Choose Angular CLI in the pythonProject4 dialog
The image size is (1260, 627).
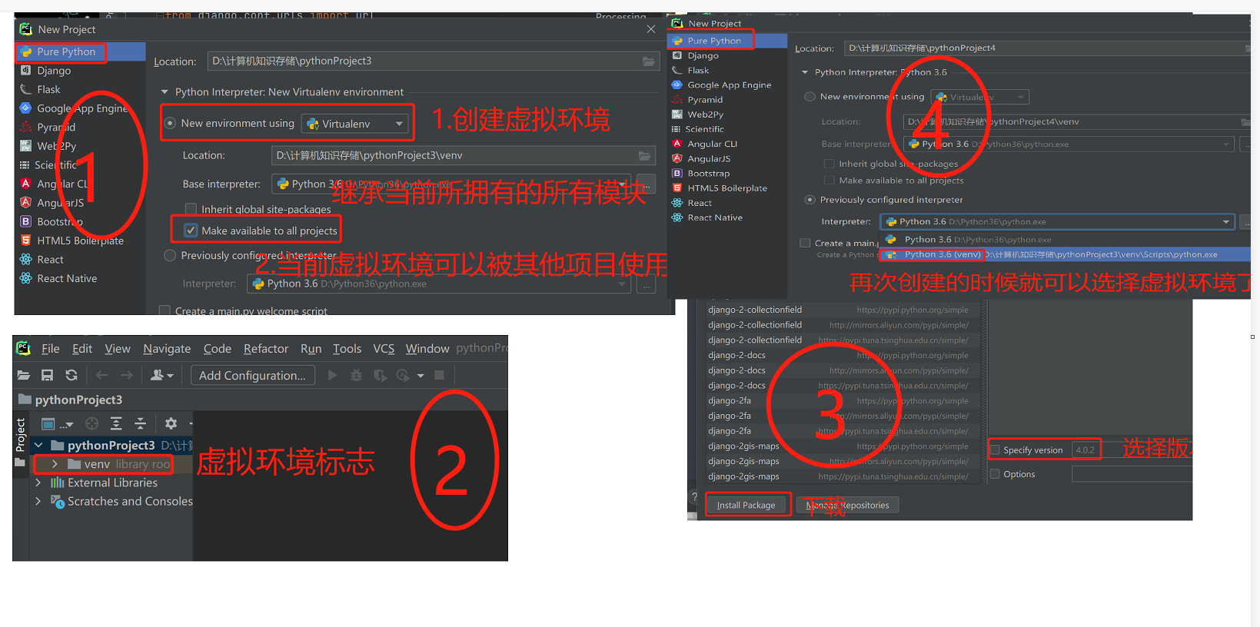click(712, 144)
